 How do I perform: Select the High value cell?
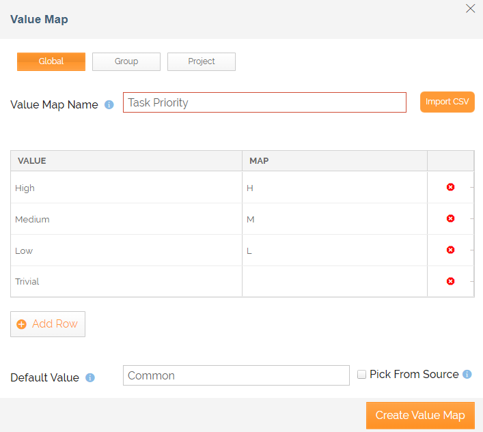click(x=126, y=188)
